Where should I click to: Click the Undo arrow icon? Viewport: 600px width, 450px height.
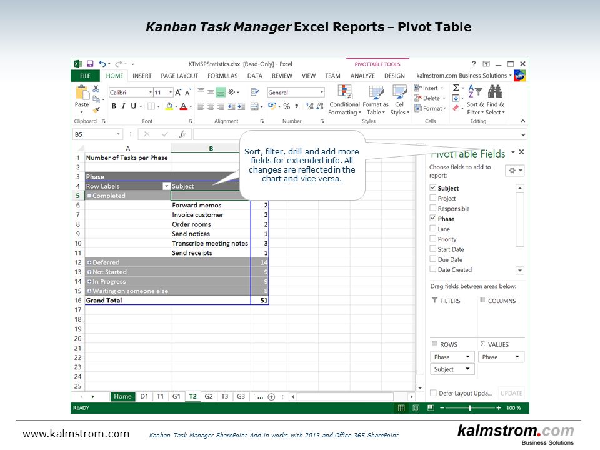point(102,64)
